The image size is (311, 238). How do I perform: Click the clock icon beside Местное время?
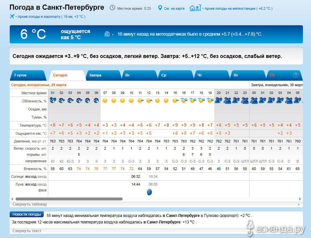pyautogui.click(x=112, y=8)
